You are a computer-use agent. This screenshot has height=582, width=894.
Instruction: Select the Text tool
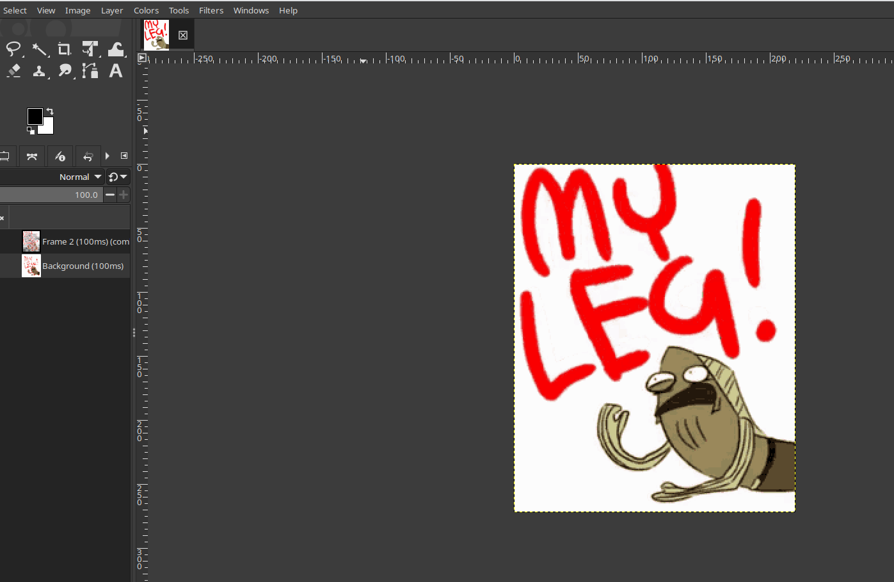click(116, 70)
